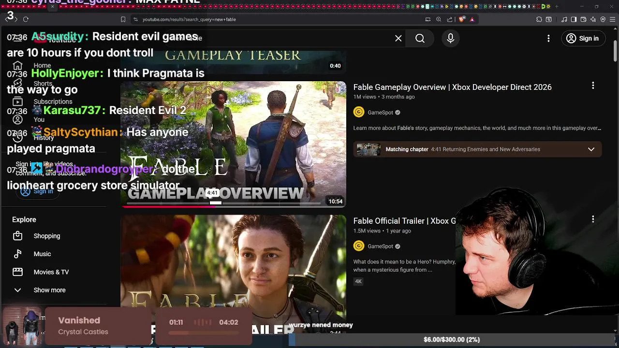
Task: Click GameSpot avatar under Fable Official Trailer
Action: (x=359, y=246)
